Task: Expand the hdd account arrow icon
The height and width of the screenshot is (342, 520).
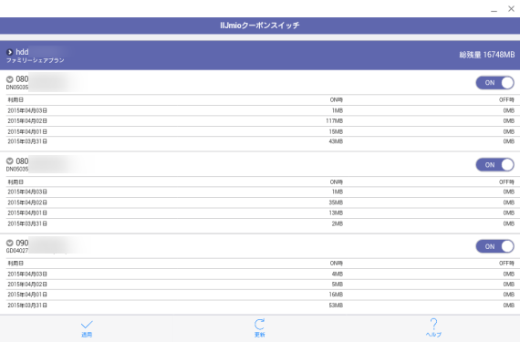Action: (x=10, y=52)
